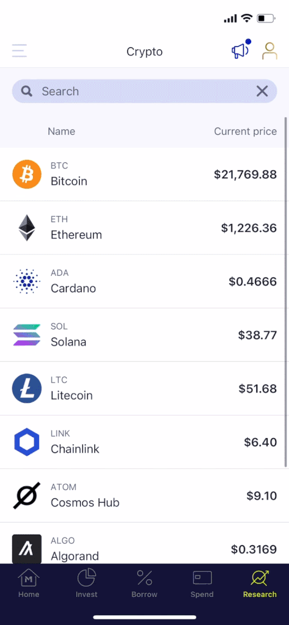Image resolution: width=289 pixels, height=625 pixels.
Task: Click the vertical list scrollbar
Action: (286, 292)
